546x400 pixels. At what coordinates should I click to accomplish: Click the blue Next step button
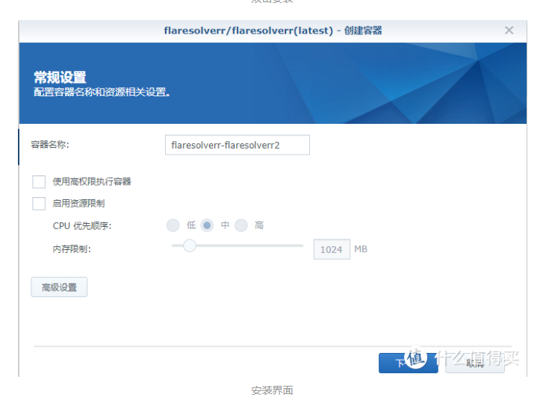(x=408, y=363)
